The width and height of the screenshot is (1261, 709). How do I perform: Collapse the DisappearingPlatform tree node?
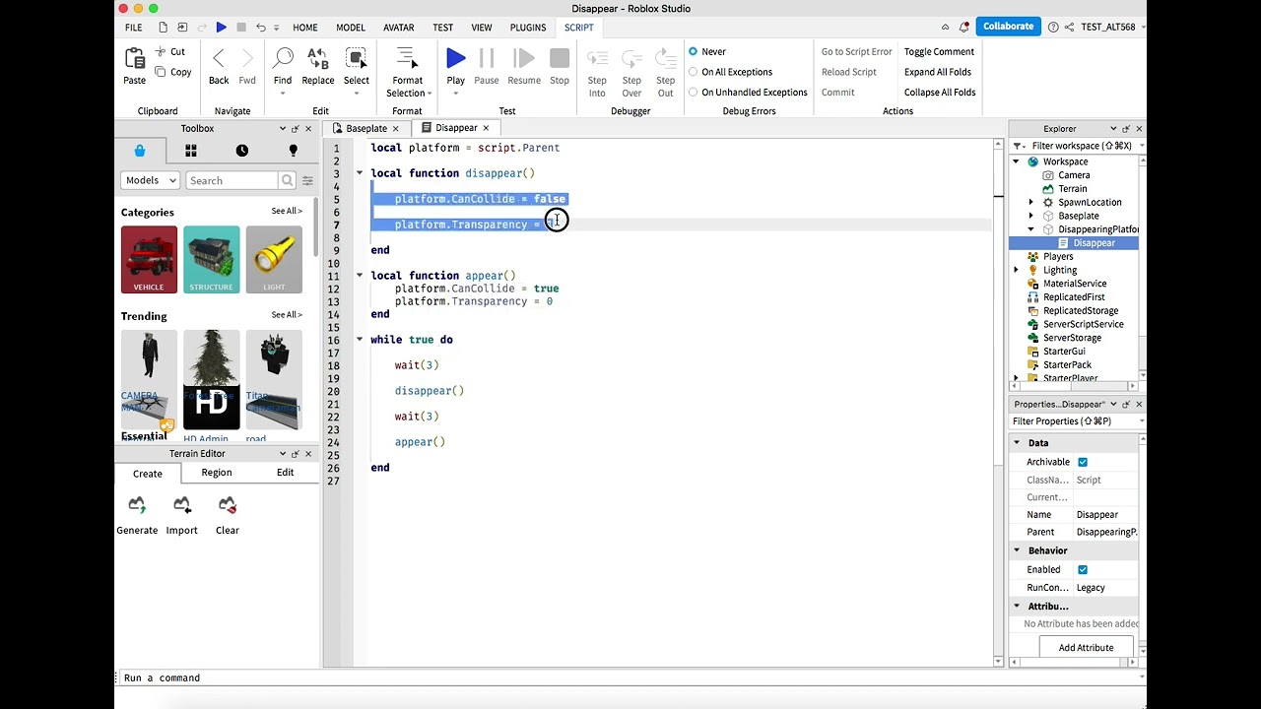click(x=1031, y=229)
